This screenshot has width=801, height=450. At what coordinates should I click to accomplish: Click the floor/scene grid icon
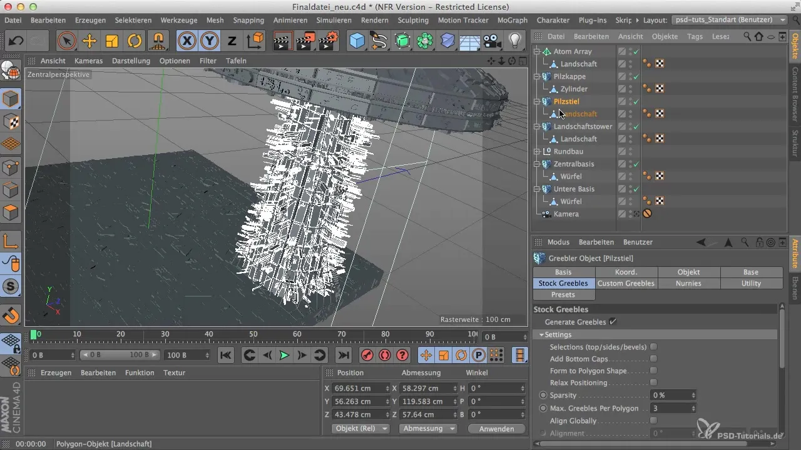coord(469,41)
